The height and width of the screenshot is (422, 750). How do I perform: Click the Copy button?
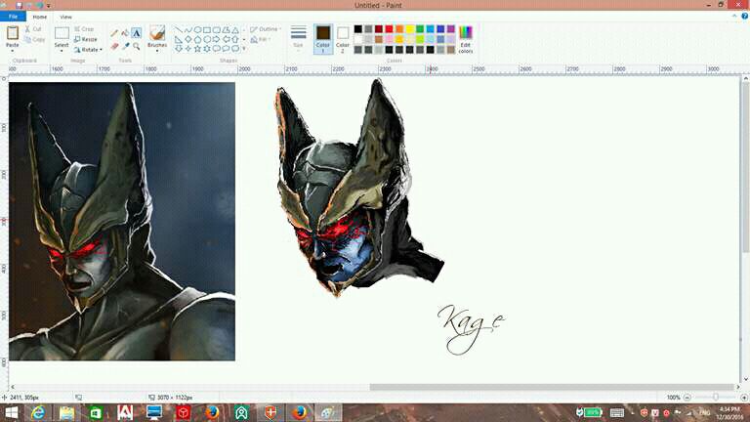pos(34,40)
